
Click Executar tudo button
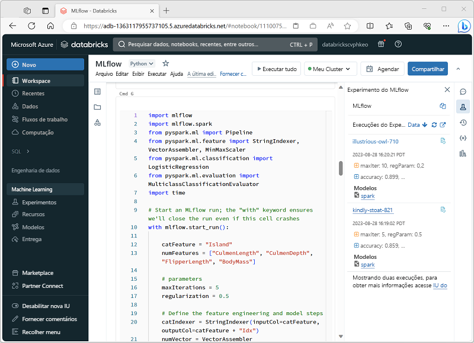click(276, 69)
